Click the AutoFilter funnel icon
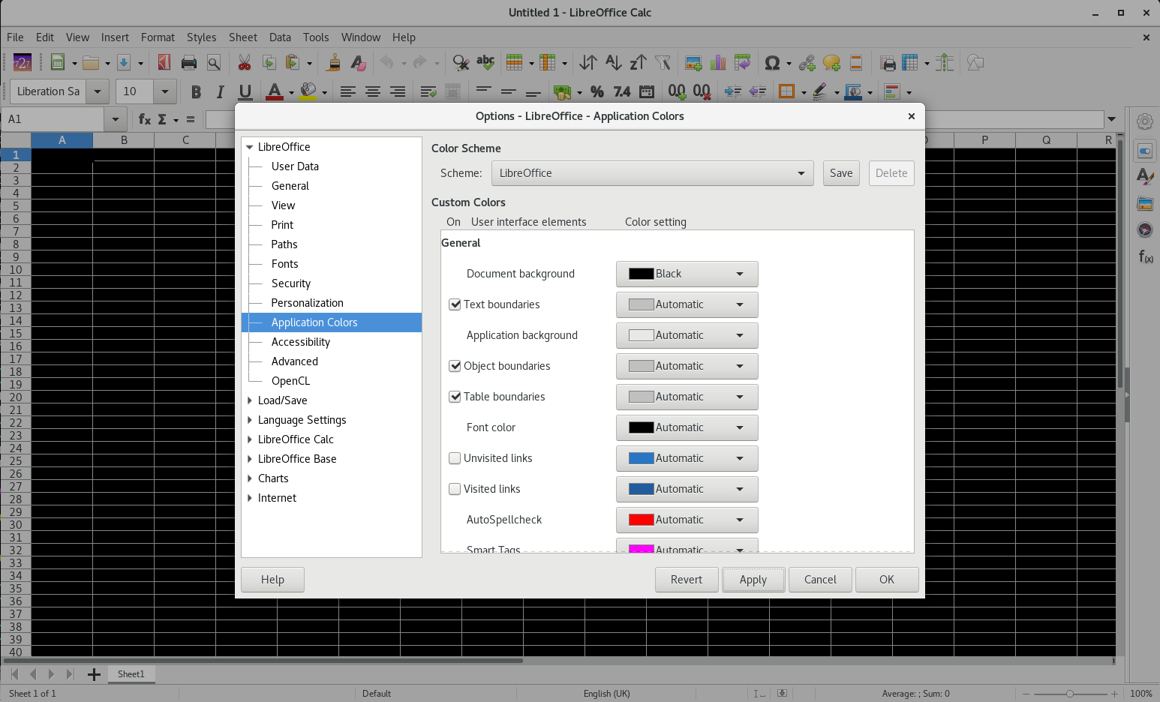 click(663, 63)
